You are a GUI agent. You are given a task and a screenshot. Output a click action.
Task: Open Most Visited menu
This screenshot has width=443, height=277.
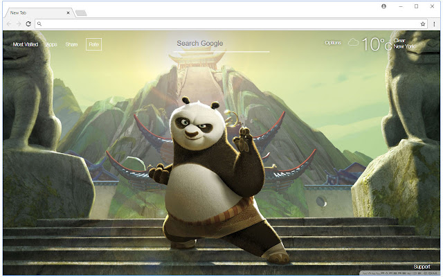tap(26, 44)
